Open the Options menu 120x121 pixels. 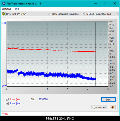(6, 9)
